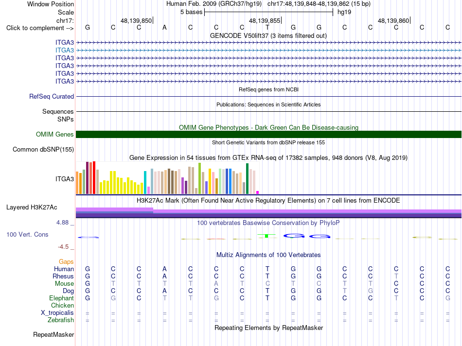Click the RefSeq Curated track label
The height and width of the screenshot is (346, 462).
52,96
